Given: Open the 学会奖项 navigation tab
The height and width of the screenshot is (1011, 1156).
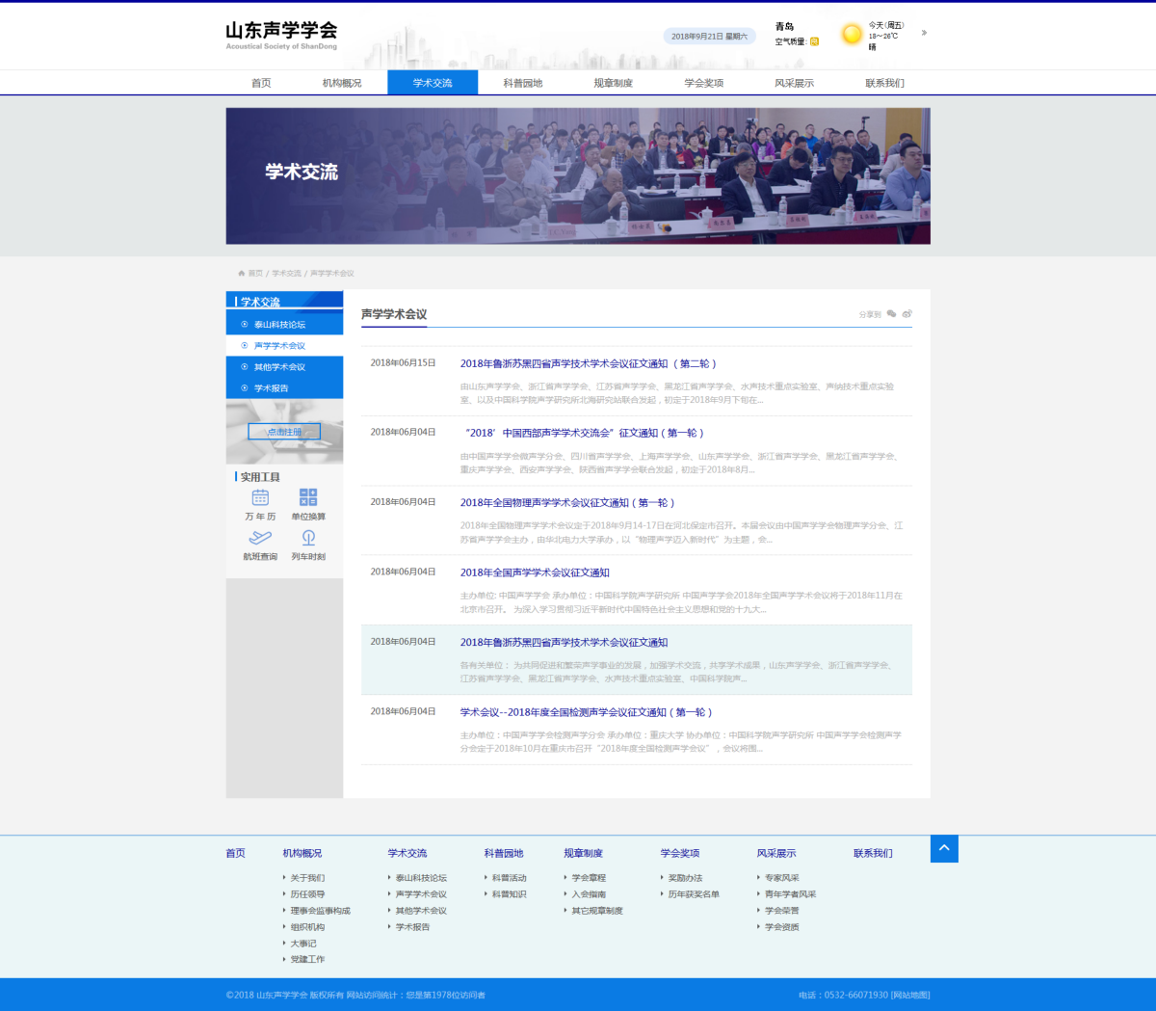Looking at the screenshot, I should (x=704, y=83).
